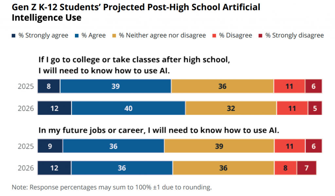The width and height of the screenshot is (335, 196).
Task: Click the navy segment labeled 9
Action: click(x=50, y=146)
